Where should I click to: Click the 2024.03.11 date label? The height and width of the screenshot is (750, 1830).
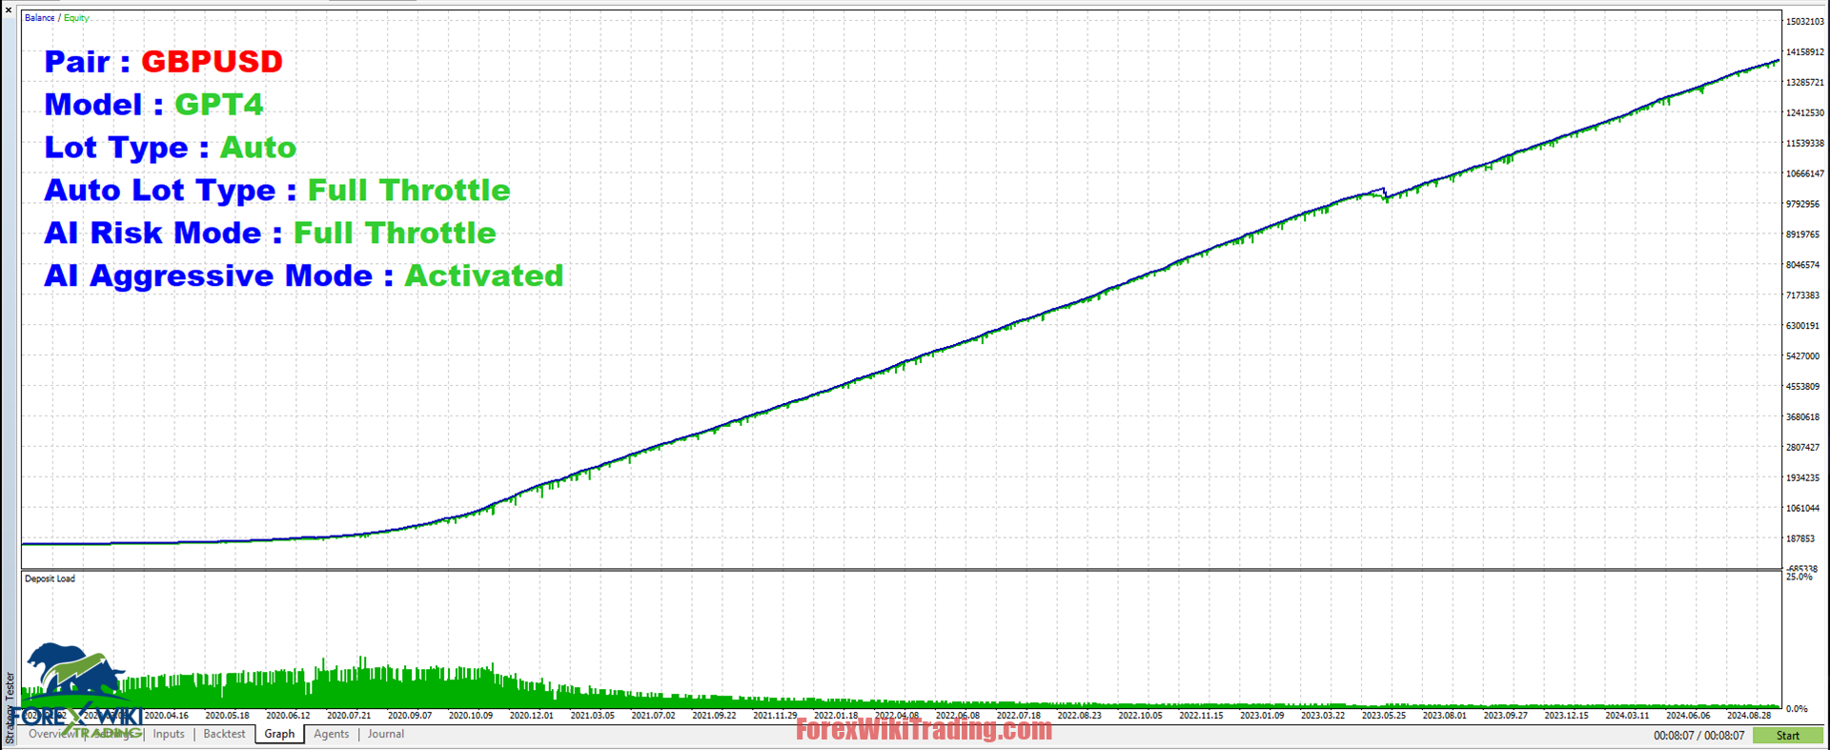click(x=1627, y=716)
